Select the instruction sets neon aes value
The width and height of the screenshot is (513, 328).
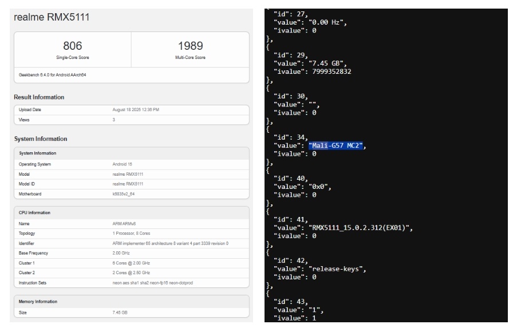pos(153,283)
